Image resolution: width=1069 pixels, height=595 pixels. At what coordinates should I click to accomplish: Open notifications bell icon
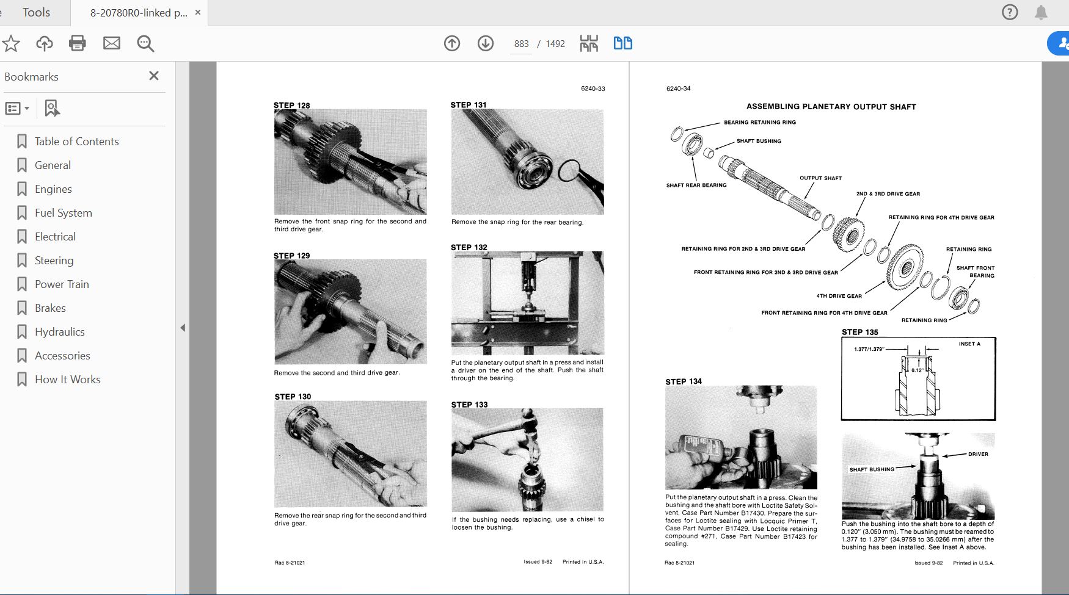coord(1042,12)
